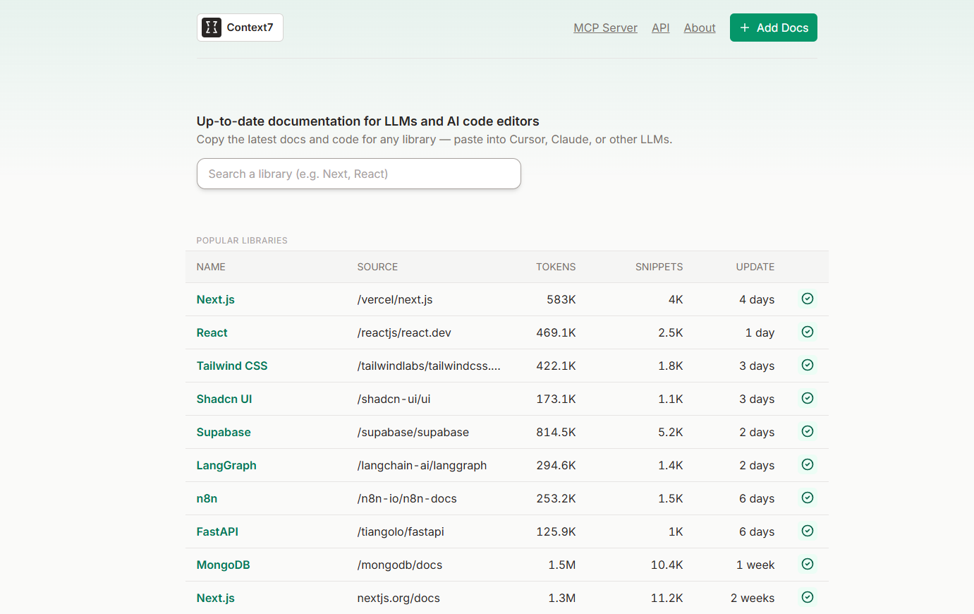Click the UPDATE column header
This screenshot has height=614, width=974.
(755, 267)
